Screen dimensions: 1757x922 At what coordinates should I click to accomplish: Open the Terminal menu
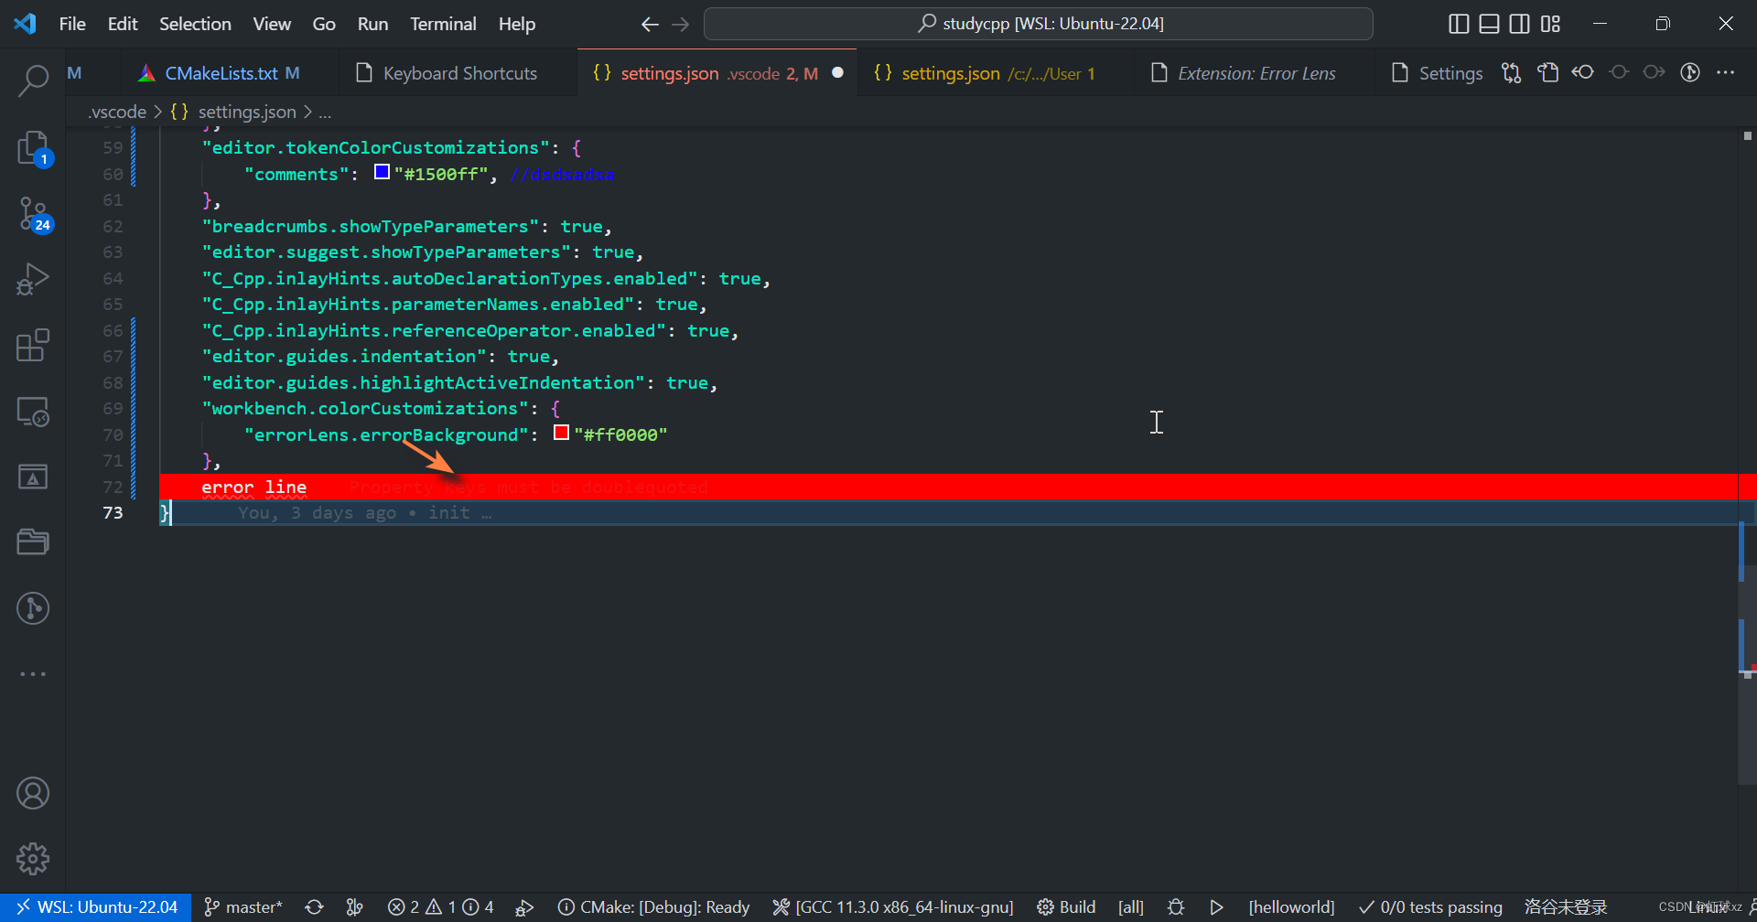tap(443, 24)
